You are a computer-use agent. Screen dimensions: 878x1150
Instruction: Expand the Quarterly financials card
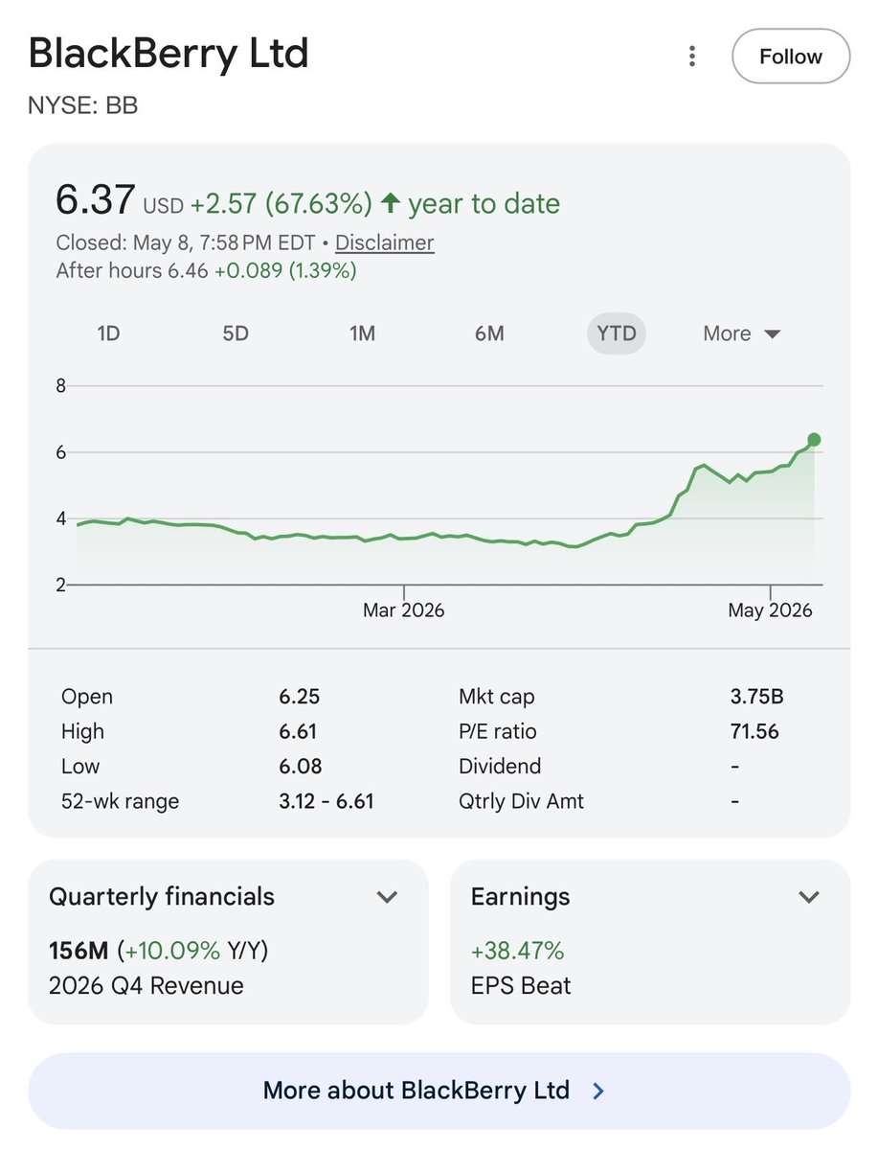pos(387,897)
